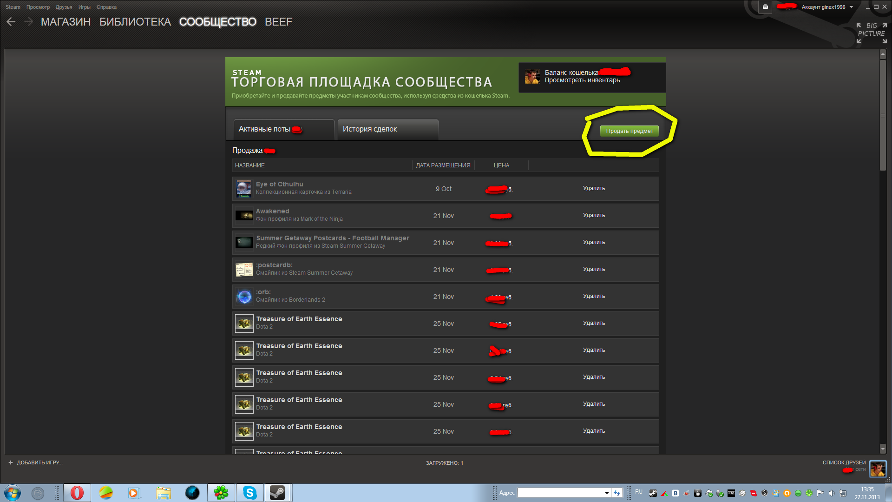892x502 pixels.
Task: Click Просмотреть инвентарь link
Action: [x=582, y=80]
